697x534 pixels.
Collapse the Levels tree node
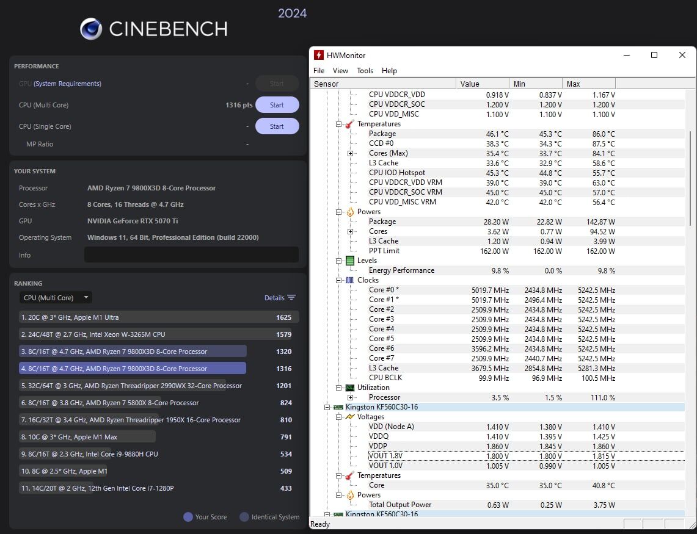338,261
